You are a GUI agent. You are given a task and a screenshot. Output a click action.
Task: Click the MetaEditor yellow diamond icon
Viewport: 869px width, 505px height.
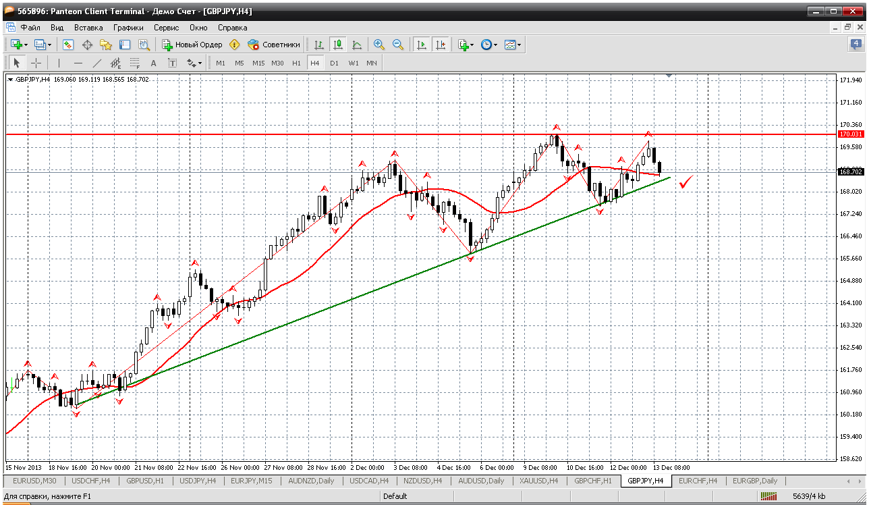(234, 45)
